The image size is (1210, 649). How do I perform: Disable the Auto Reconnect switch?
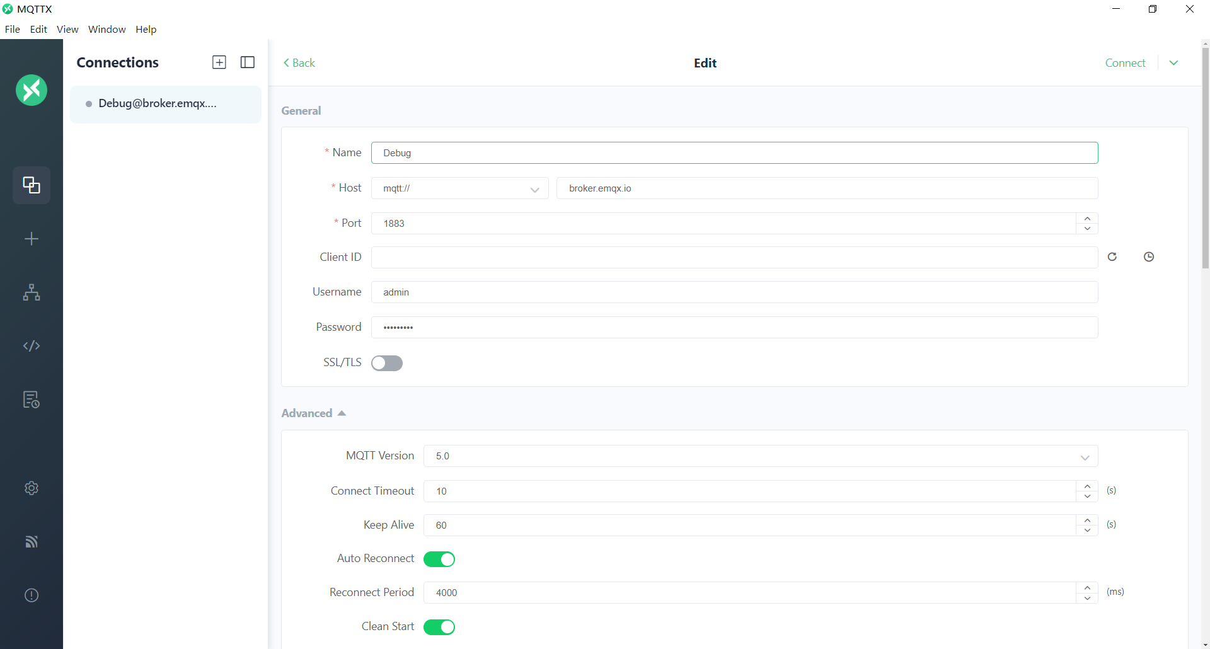(439, 560)
